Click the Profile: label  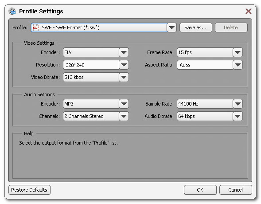pos(20,27)
